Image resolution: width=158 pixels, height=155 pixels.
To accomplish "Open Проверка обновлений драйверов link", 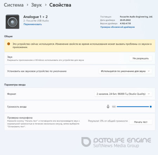I will pos(117,27).
